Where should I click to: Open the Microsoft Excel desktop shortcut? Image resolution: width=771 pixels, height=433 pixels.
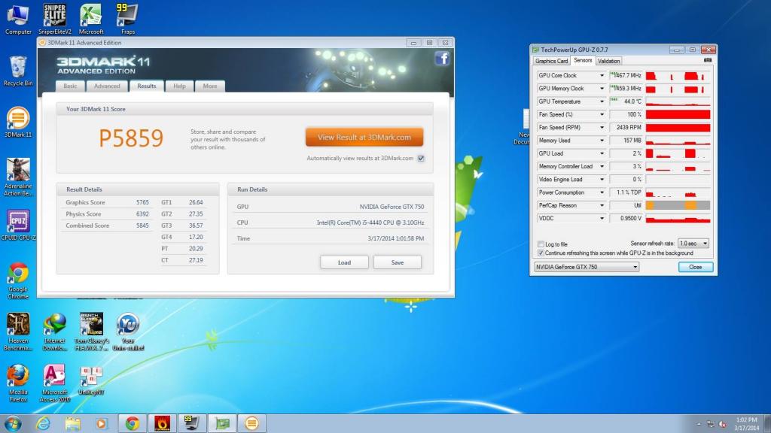(x=91, y=20)
